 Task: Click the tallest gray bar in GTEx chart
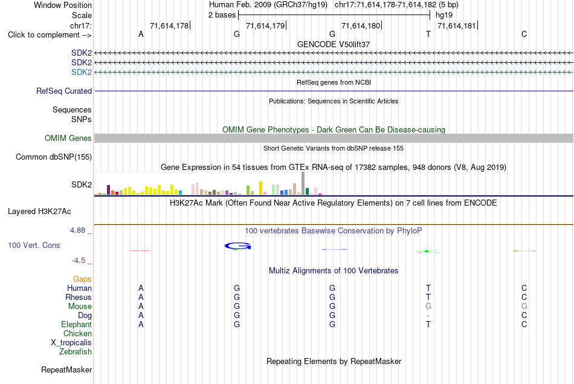tap(303, 183)
